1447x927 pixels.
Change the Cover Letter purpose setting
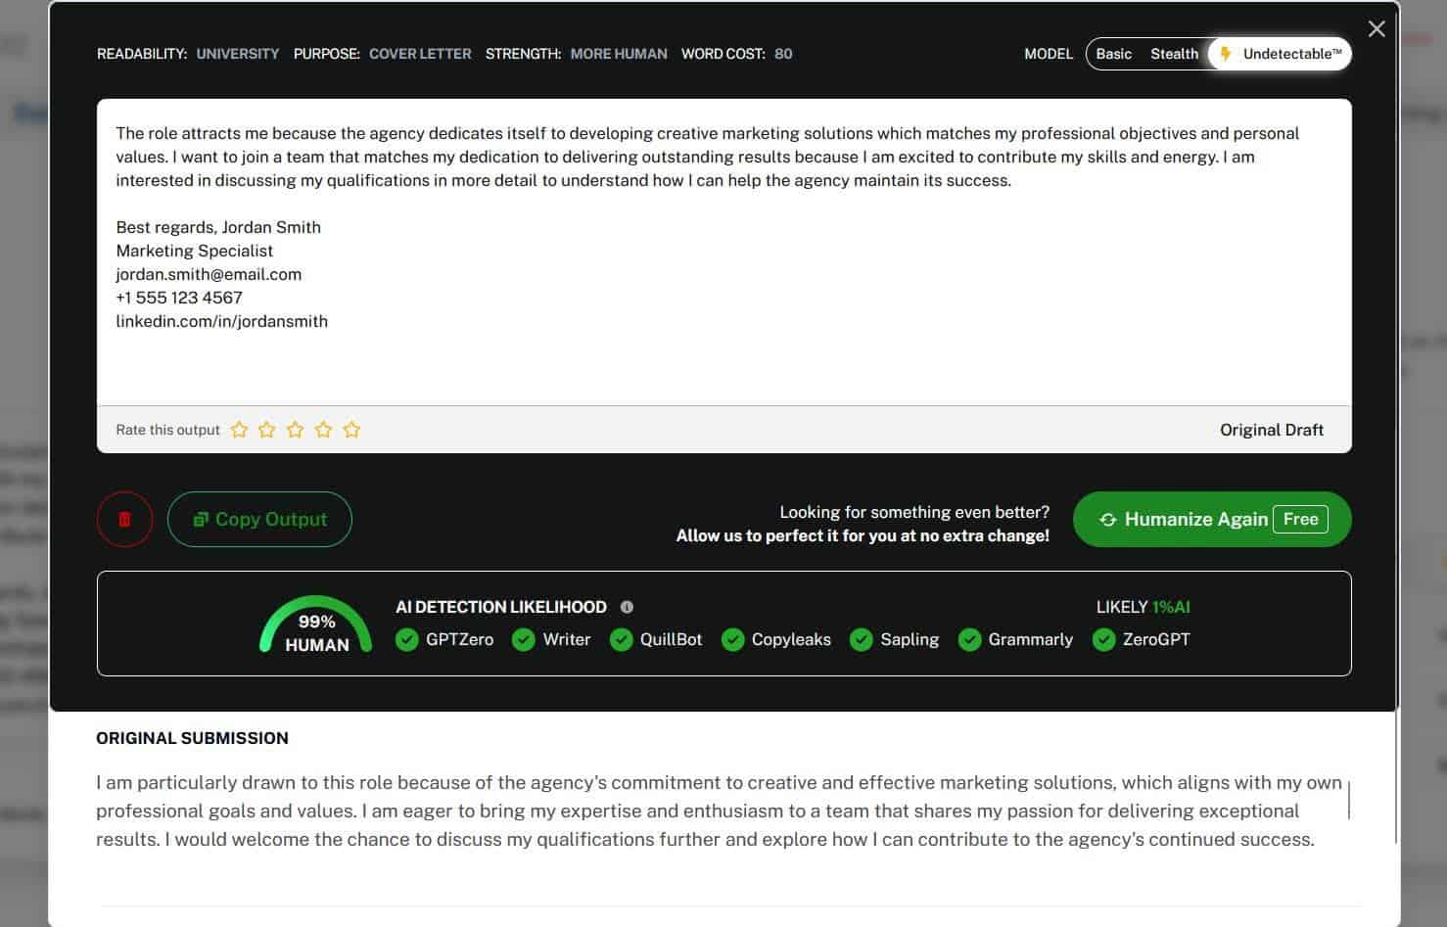420,54
